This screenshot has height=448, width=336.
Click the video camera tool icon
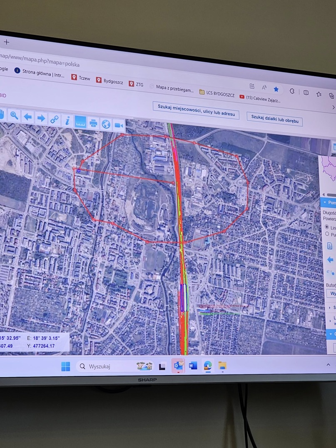[x=119, y=125]
